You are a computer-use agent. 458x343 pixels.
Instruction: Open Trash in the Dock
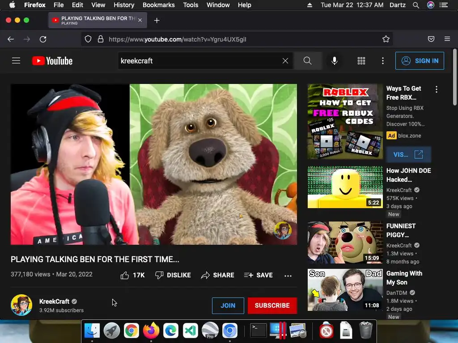pyautogui.click(x=366, y=330)
